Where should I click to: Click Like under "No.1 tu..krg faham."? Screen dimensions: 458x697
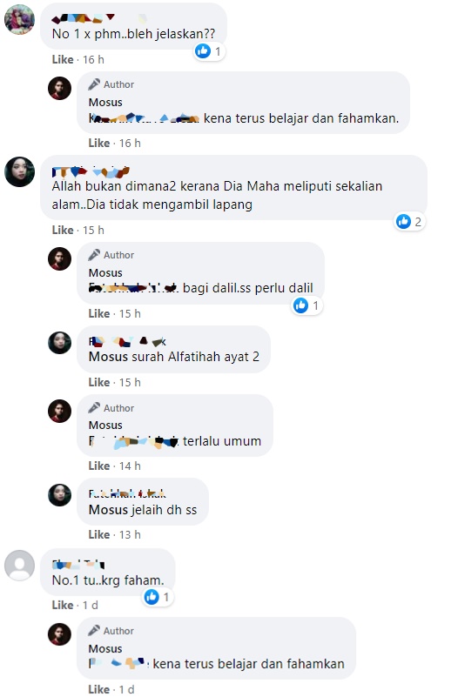pyautogui.click(x=63, y=605)
